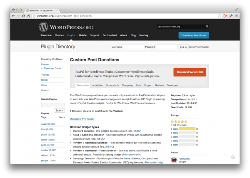Image resolution: width=250 pixels, height=178 pixels.
Task: Go back with the browser back arrow
Action: 13,16
